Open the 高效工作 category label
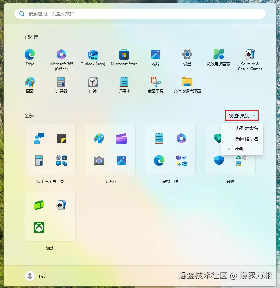This screenshot has width=280, height=288. pos(170,181)
